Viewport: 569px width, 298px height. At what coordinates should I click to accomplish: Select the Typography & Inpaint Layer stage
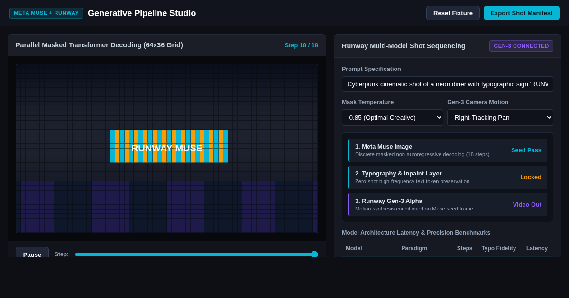tap(448, 177)
